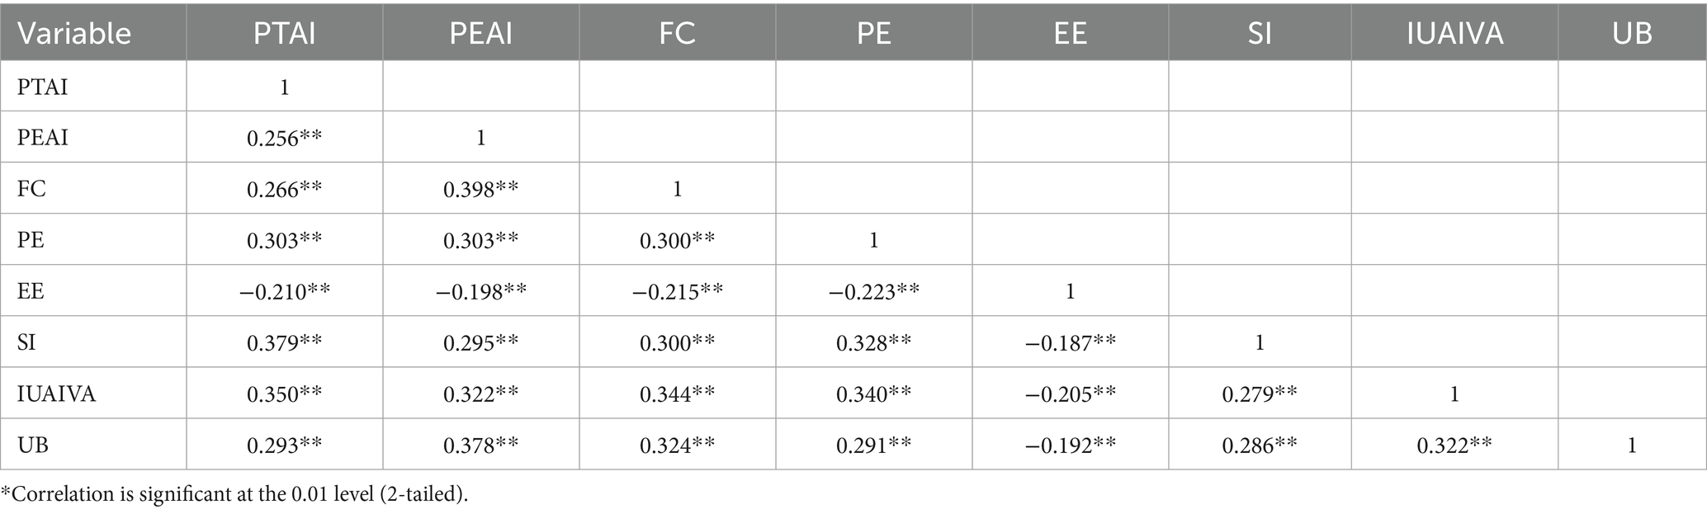Select the PEAI column header
The height and width of the screenshot is (514, 1707).
(x=480, y=33)
